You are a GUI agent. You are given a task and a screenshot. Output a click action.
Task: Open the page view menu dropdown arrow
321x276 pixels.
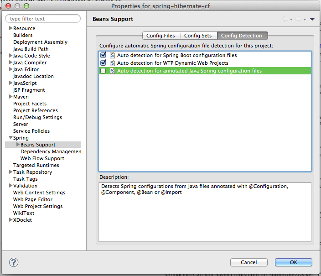(x=312, y=19)
